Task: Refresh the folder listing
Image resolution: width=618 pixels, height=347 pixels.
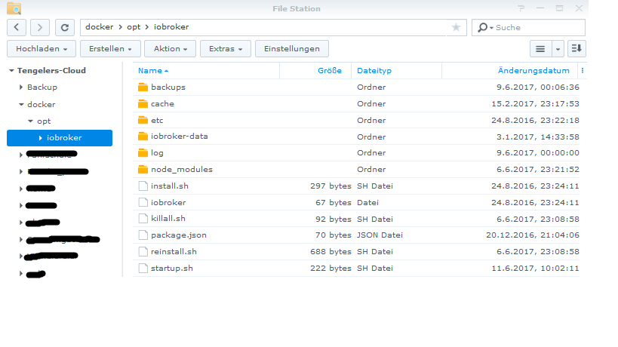Action: (65, 27)
